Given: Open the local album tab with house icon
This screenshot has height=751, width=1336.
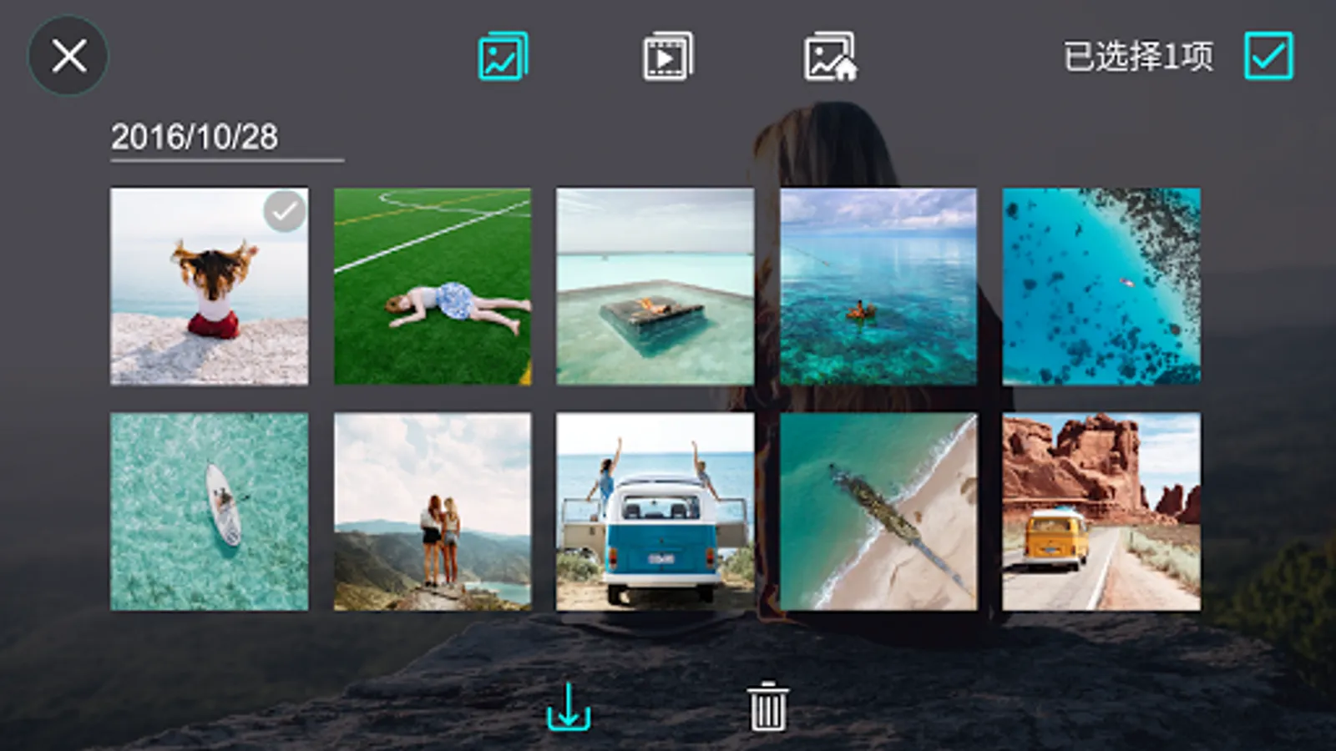Looking at the screenshot, I should pyautogui.click(x=831, y=56).
